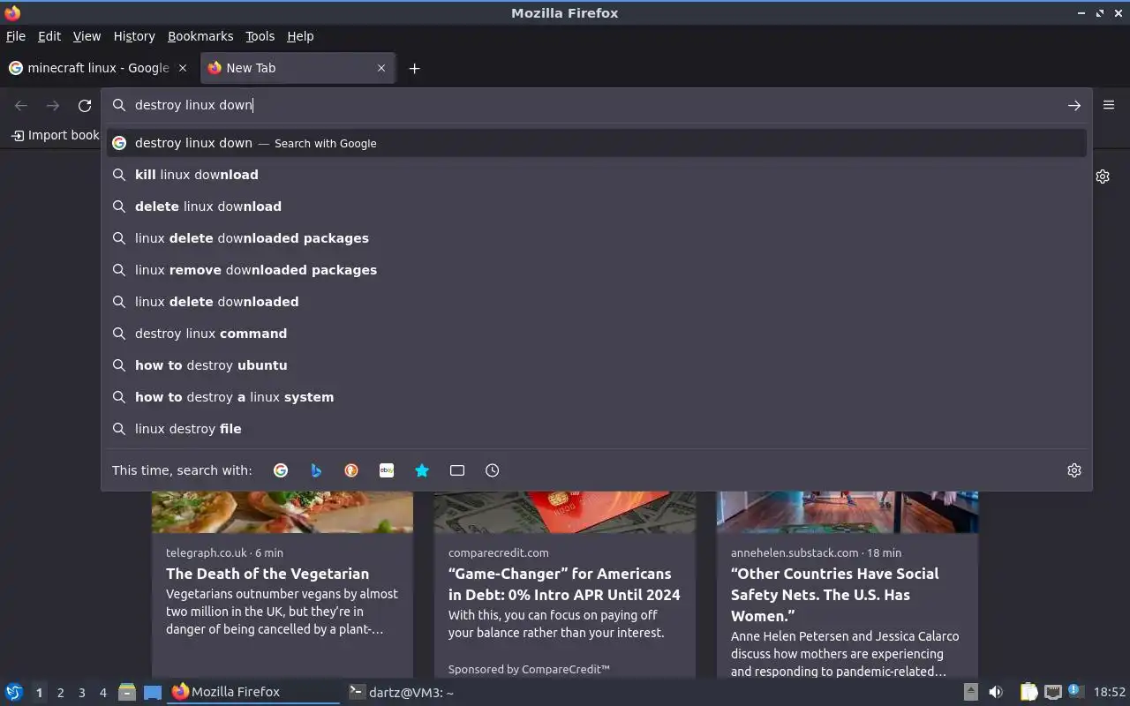This screenshot has height=706, width=1130.
Task: Select the New Tab tab
Action: click(298, 68)
